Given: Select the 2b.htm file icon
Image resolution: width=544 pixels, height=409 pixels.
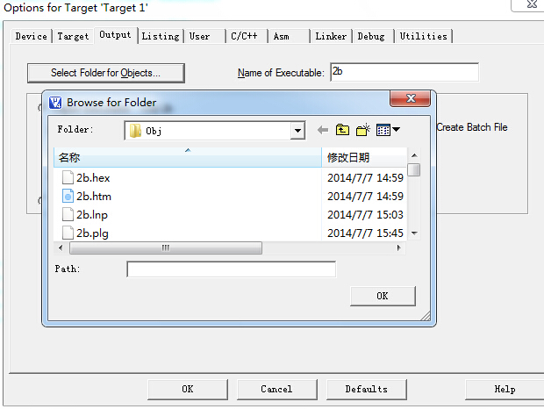Looking at the screenshot, I should pos(68,196).
